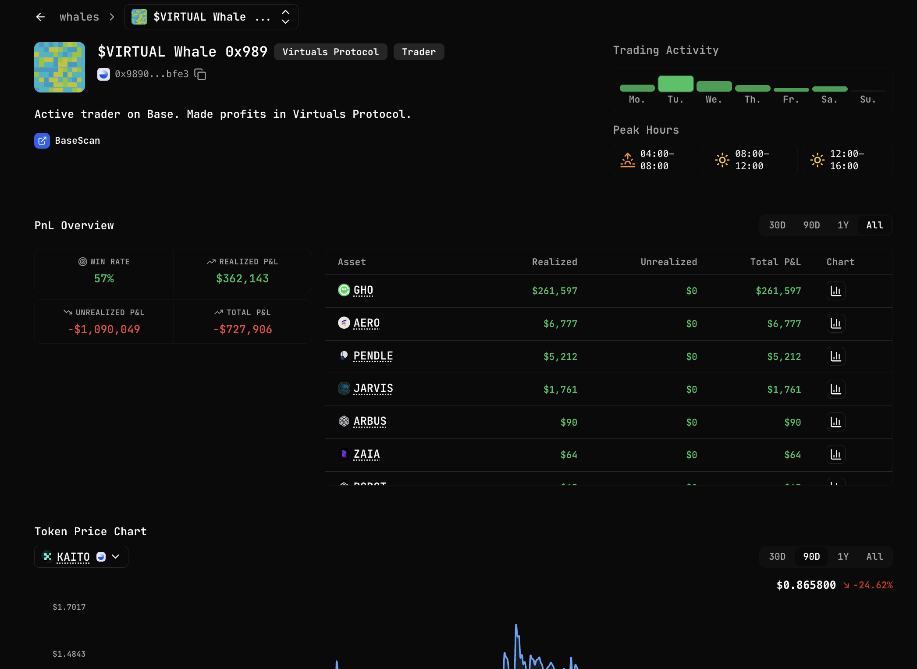Click the whale avatar thumbnail
This screenshot has width=917, height=669.
(60, 67)
